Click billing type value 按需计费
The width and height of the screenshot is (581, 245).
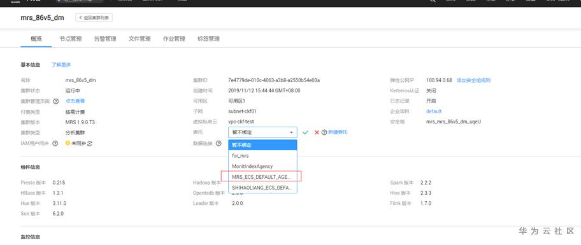point(75,112)
